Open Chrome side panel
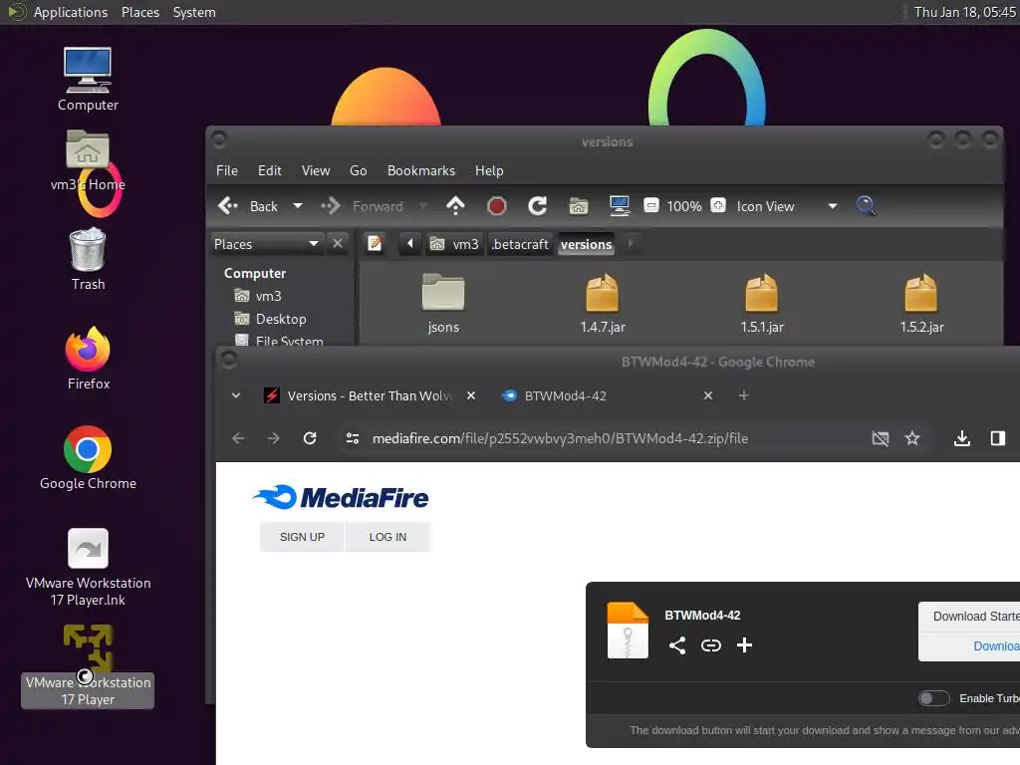This screenshot has width=1020, height=765. (x=997, y=438)
